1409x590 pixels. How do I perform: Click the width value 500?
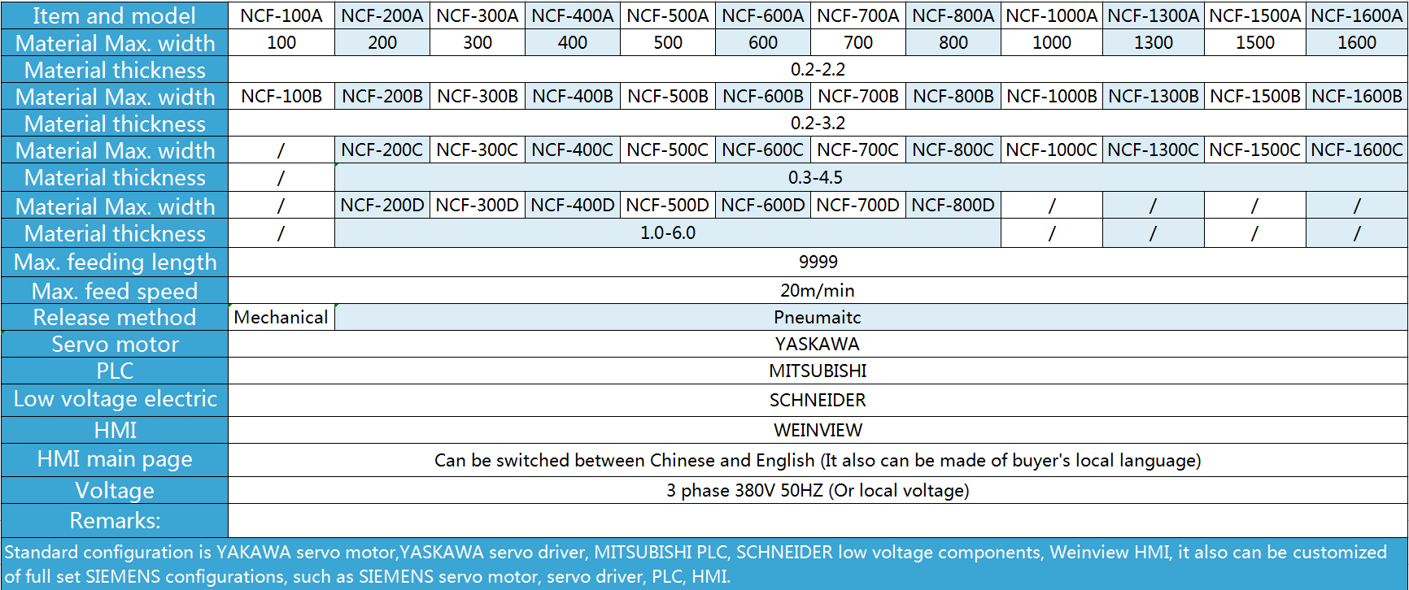coord(668,42)
